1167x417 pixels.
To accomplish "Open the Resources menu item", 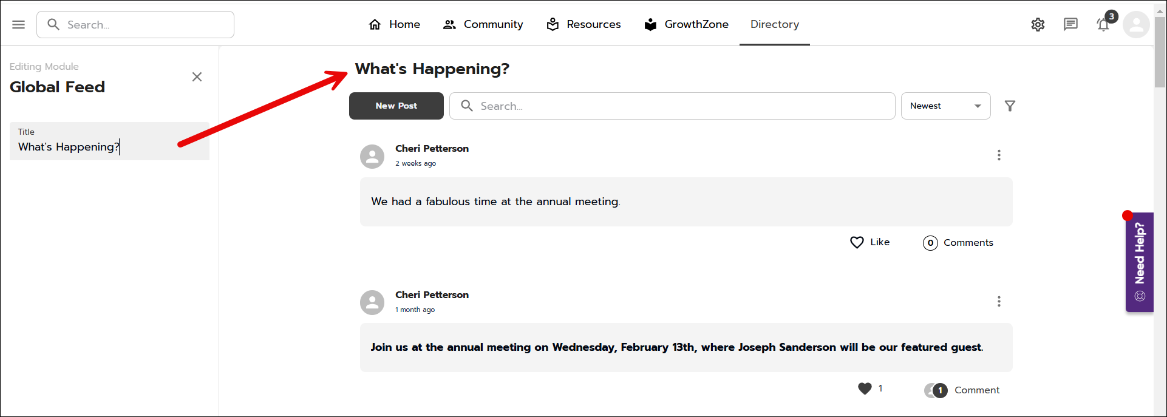I will 583,24.
